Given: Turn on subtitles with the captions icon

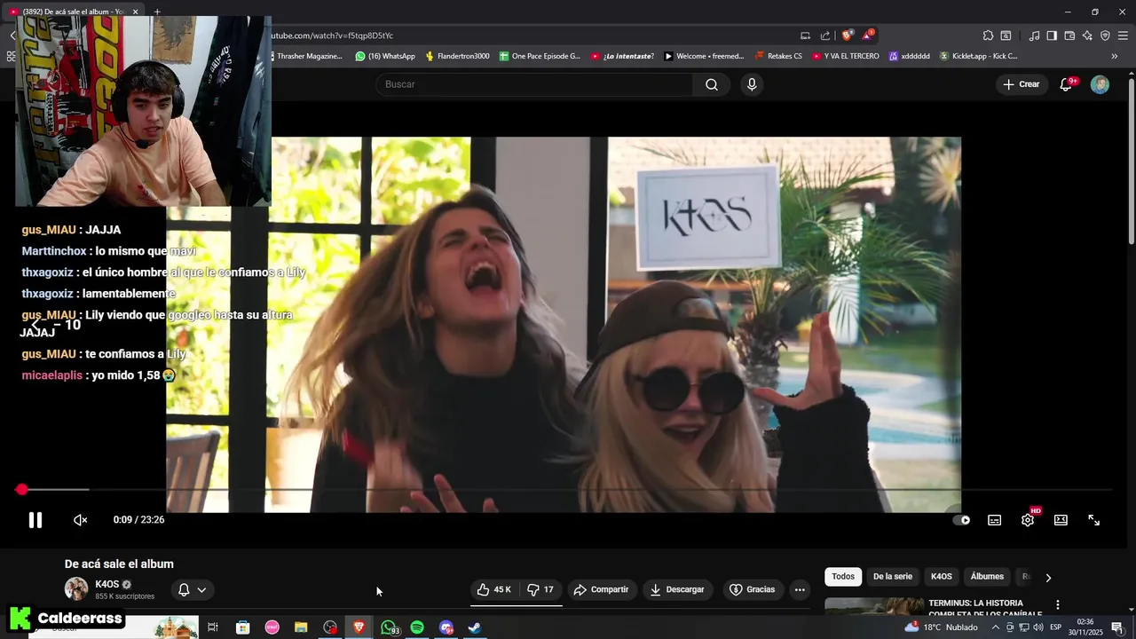Looking at the screenshot, I should 995,520.
